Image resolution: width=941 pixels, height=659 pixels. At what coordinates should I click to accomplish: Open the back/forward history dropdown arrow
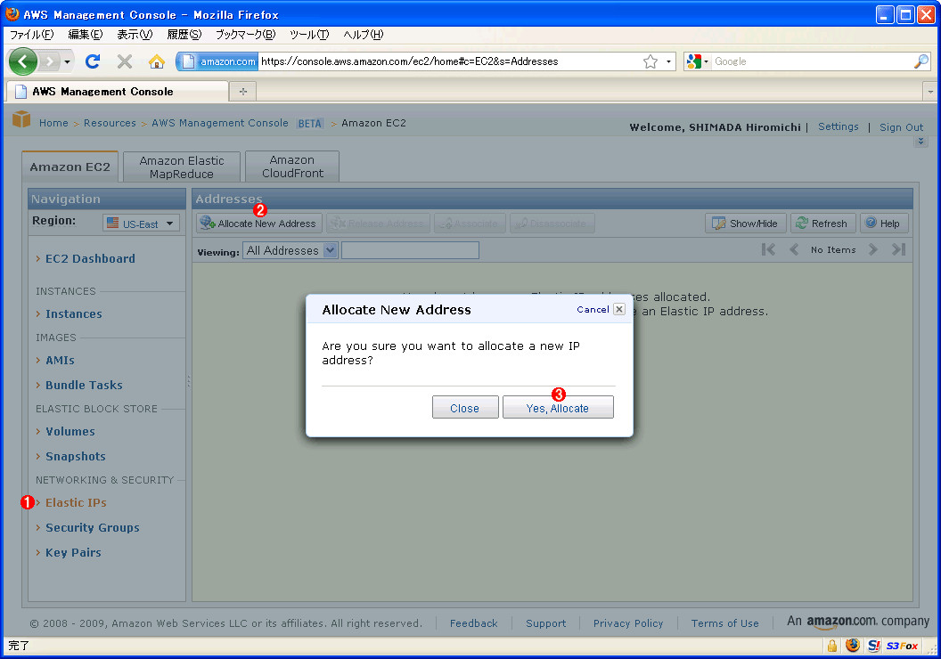(x=67, y=61)
